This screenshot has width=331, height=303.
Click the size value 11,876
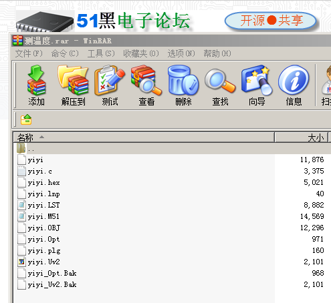[x=312, y=160]
